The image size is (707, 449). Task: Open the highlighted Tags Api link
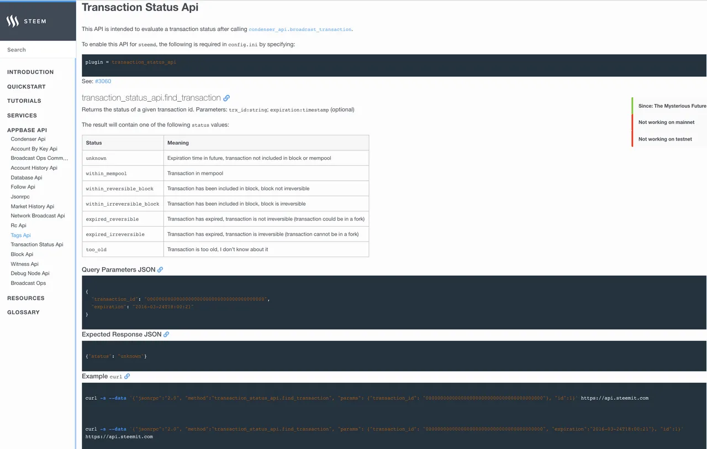coord(21,235)
